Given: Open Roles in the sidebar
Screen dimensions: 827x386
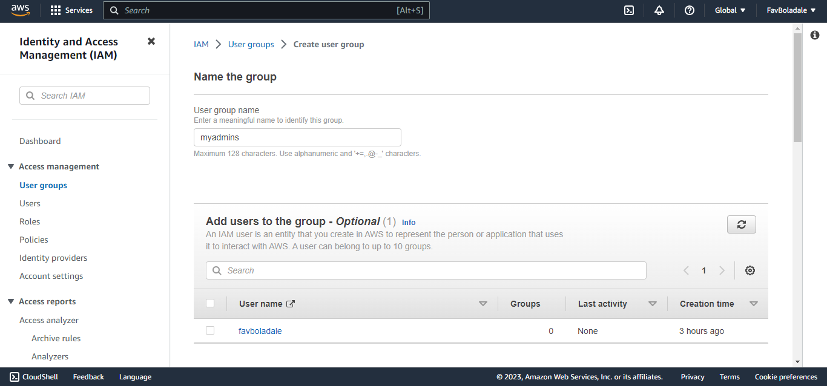Looking at the screenshot, I should [30, 221].
